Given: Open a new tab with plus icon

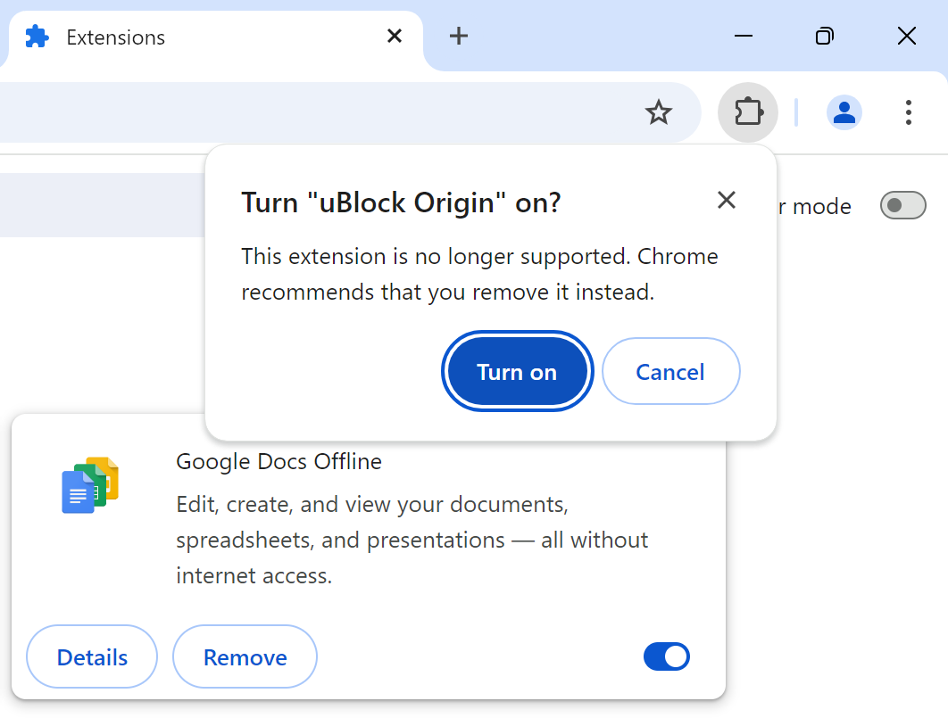Looking at the screenshot, I should [x=458, y=36].
